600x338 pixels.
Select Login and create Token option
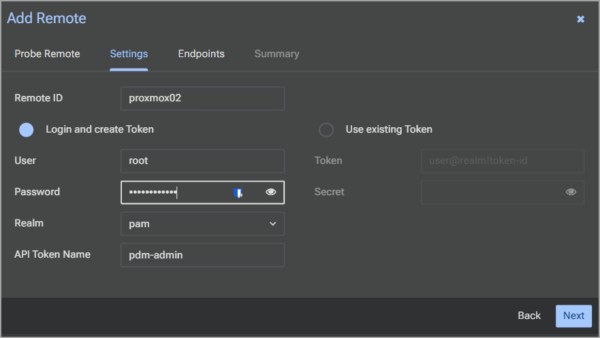pos(27,130)
